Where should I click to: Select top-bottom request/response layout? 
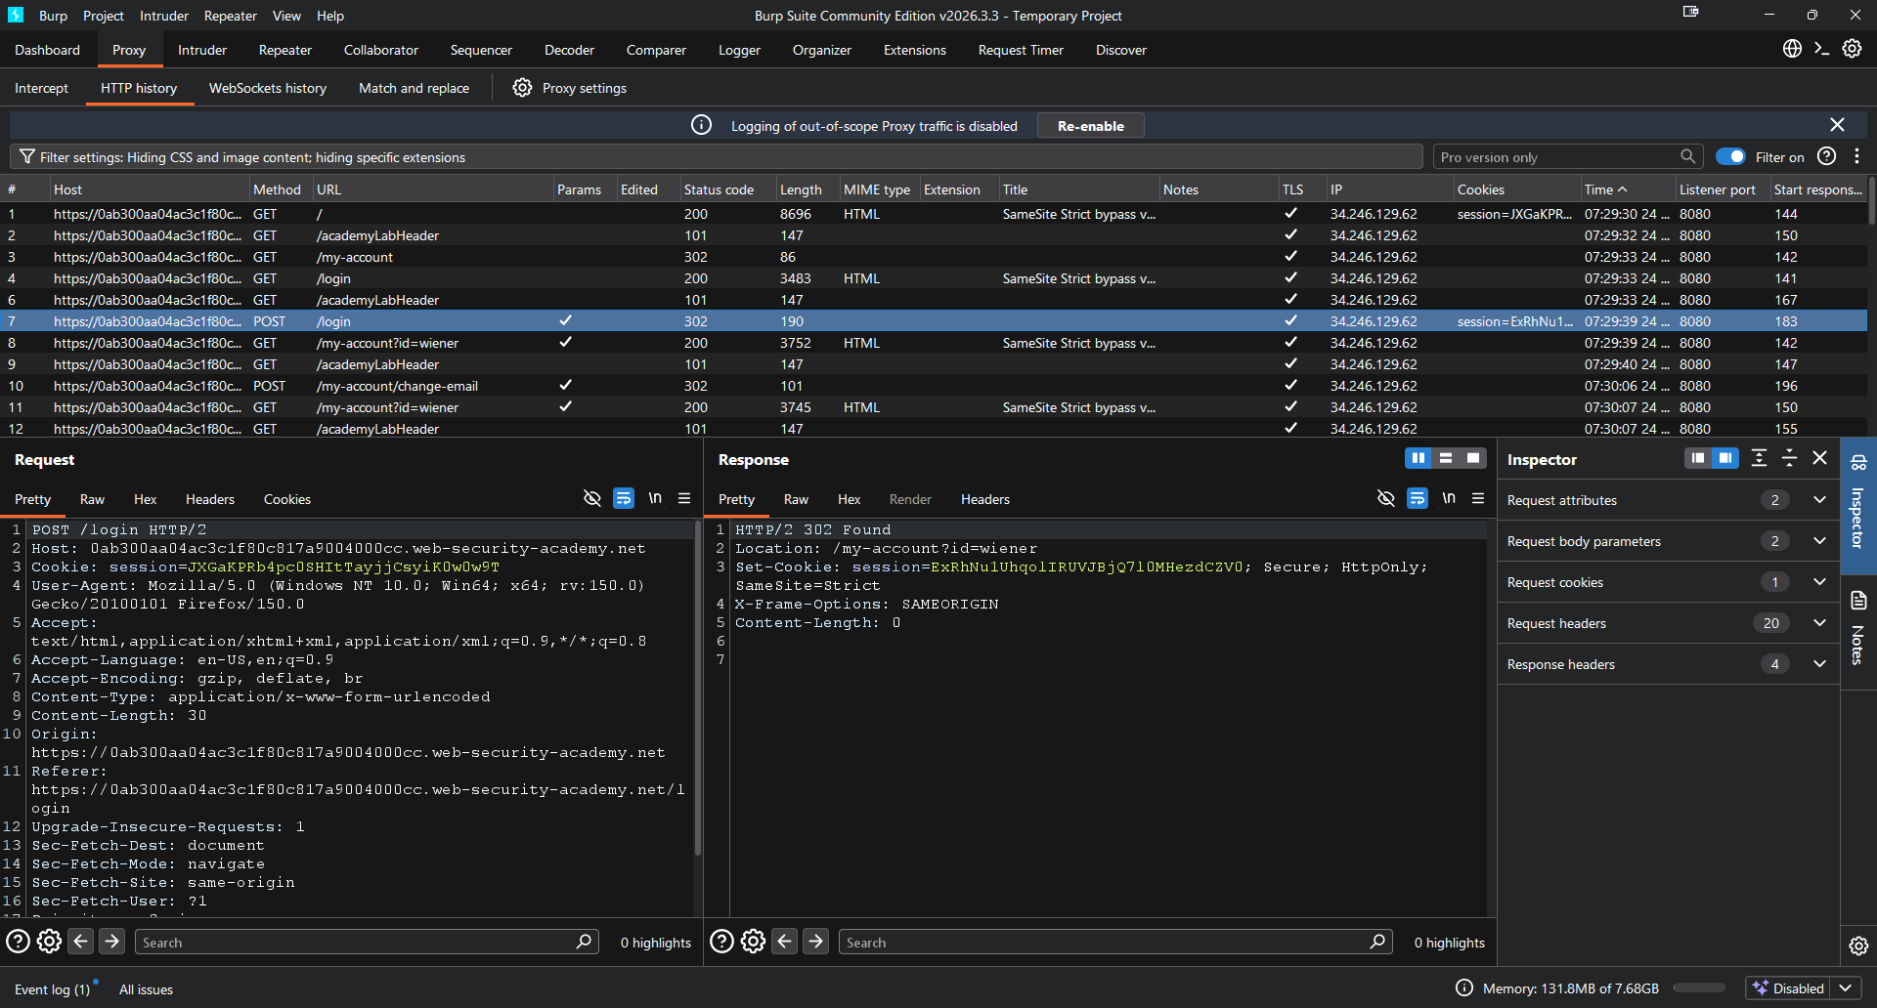tap(1446, 458)
